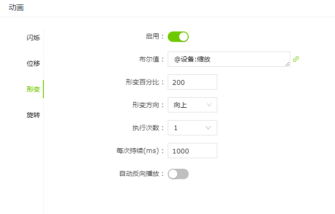Disable the 启用 toggle switch
Image resolution: width=335 pixels, height=214 pixels.
pyautogui.click(x=178, y=37)
